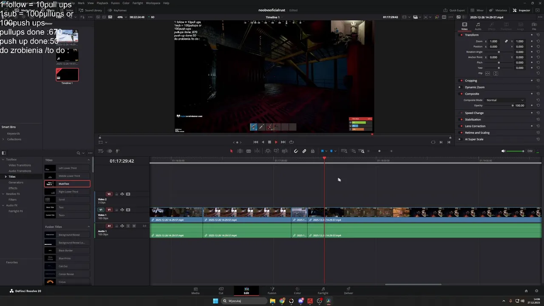
Task: Open Quick Export
Action: 454,10
